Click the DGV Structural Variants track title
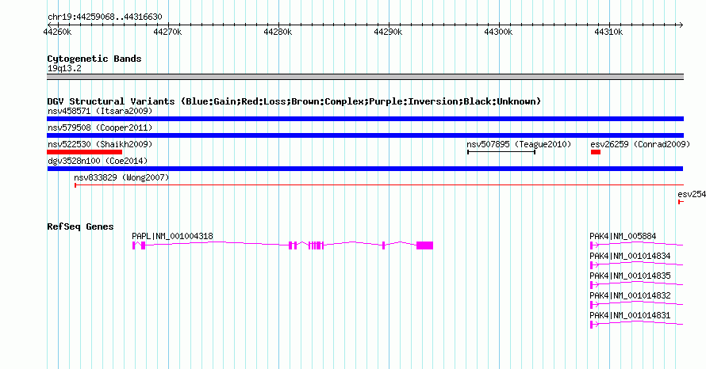This screenshot has width=706, height=369. click(294, 101)
